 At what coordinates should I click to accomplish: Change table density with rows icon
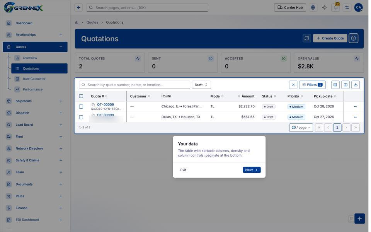click(x=335, y=85)
